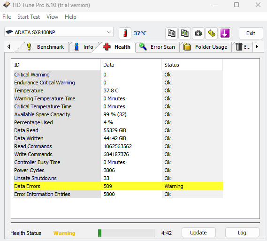Viewport: 267px width, 241px height.
Task: Select the Critical Temperature Time row
Action: click(118, 106)
